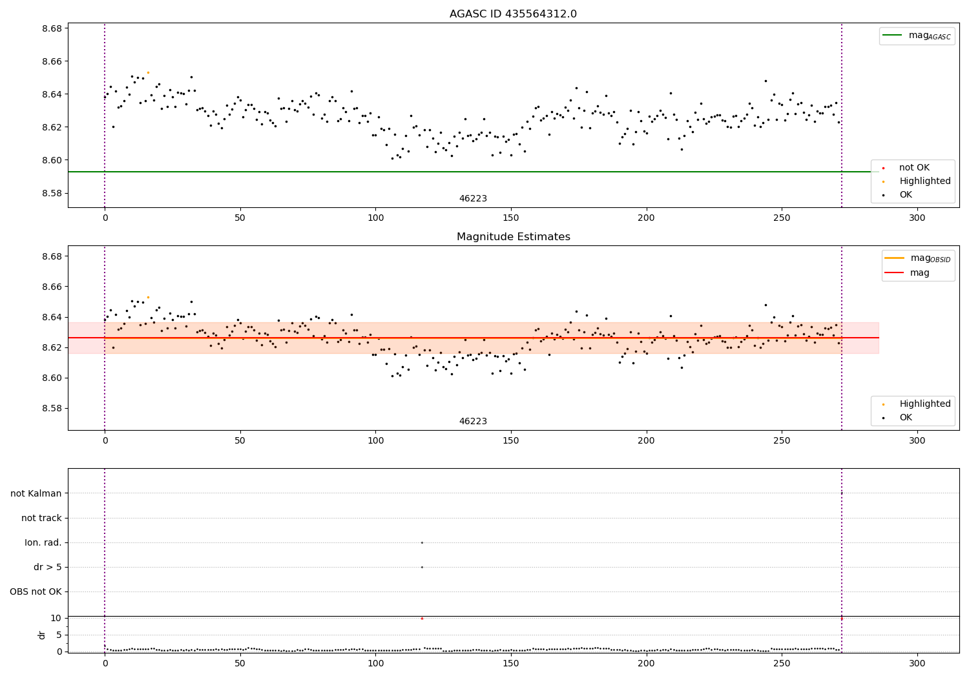Click the 'not OK' legend entry in top plot
969x678 pixels.
pyautogui.click(x=913, y=168)
